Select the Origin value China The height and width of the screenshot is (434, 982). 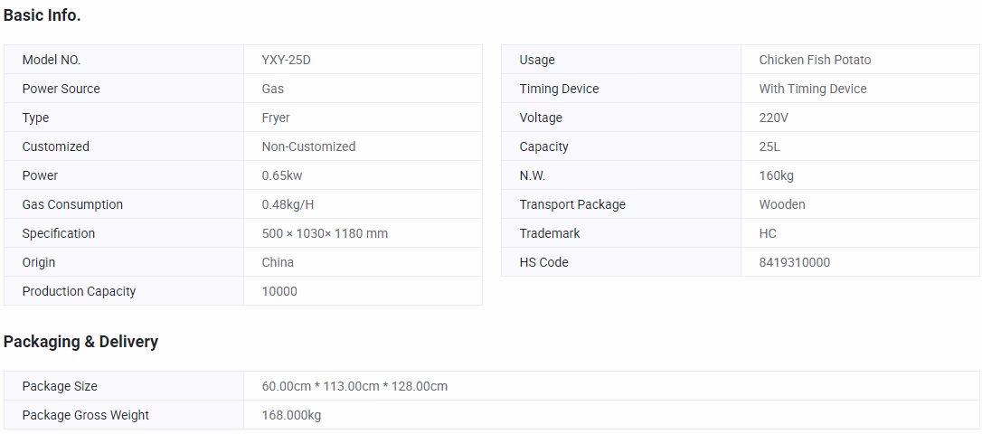point(278,262)
